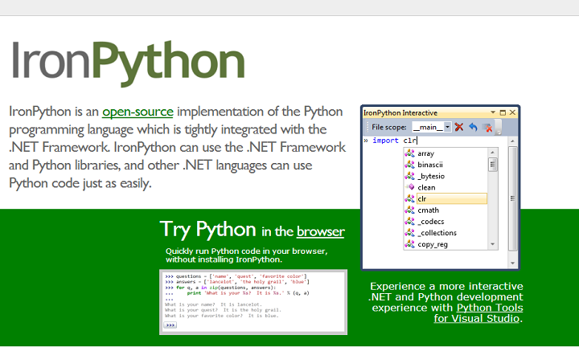Click the red X cancel icon in toolbar
Image resolution: width=579 pixels, height=347 pixels.
click(459, 127)
